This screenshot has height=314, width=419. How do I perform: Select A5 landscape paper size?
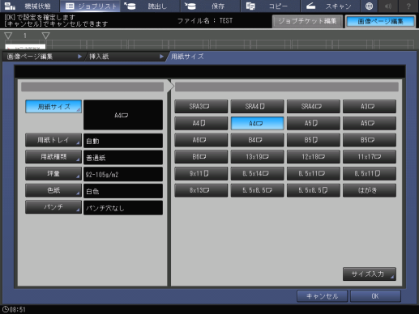click(370, 123)
